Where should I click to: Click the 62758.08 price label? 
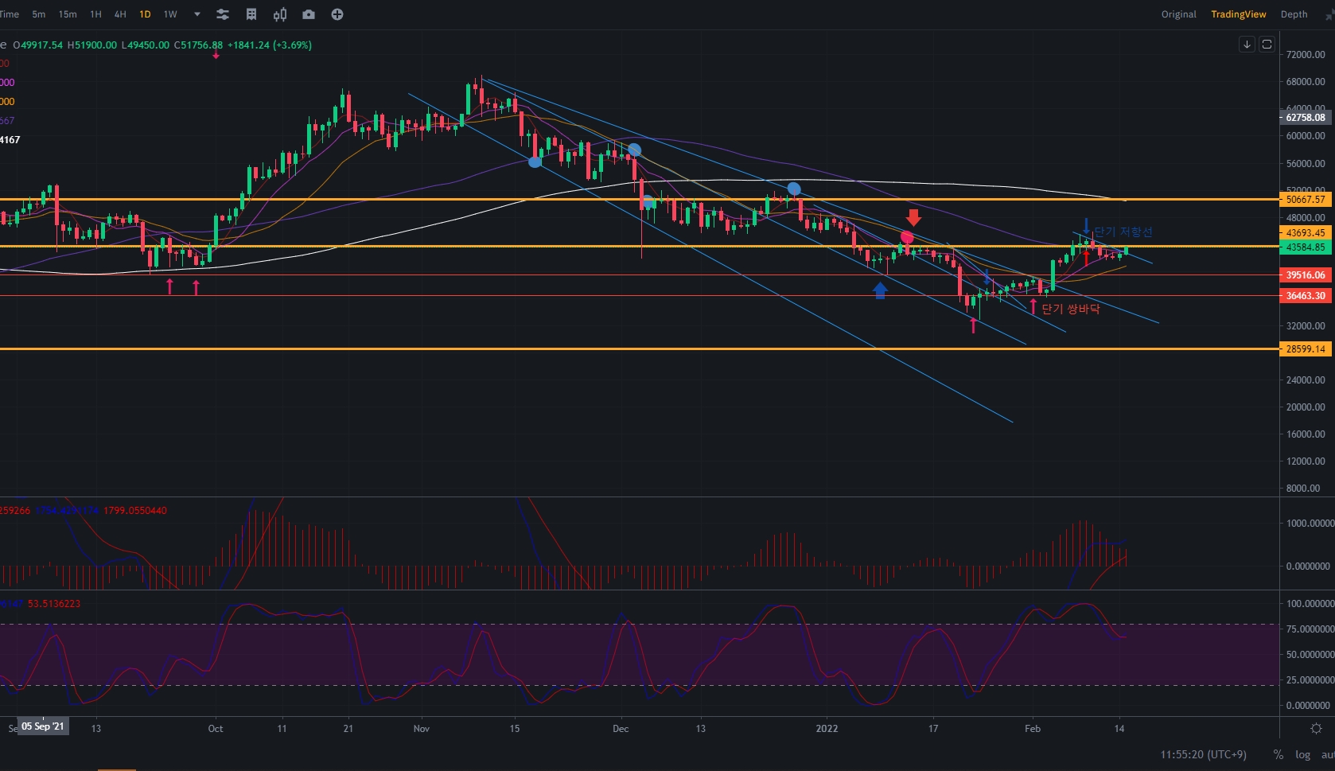[x=1305, y=118]
